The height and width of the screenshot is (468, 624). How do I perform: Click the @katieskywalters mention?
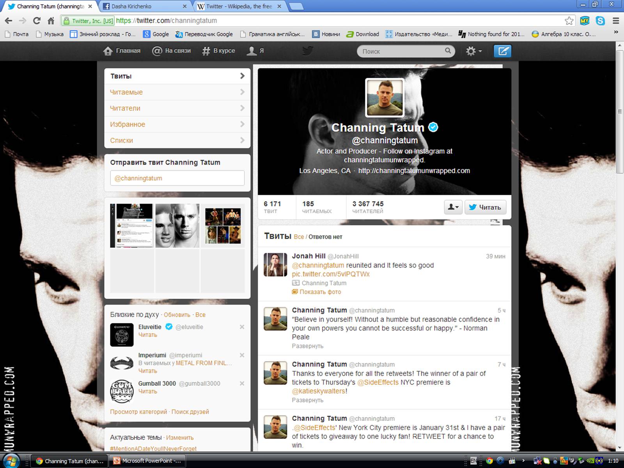(319, 391)
